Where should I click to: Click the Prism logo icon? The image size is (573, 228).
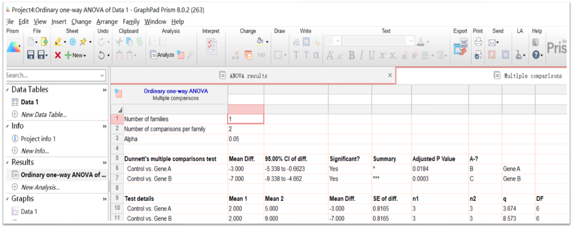click(13, 48)
